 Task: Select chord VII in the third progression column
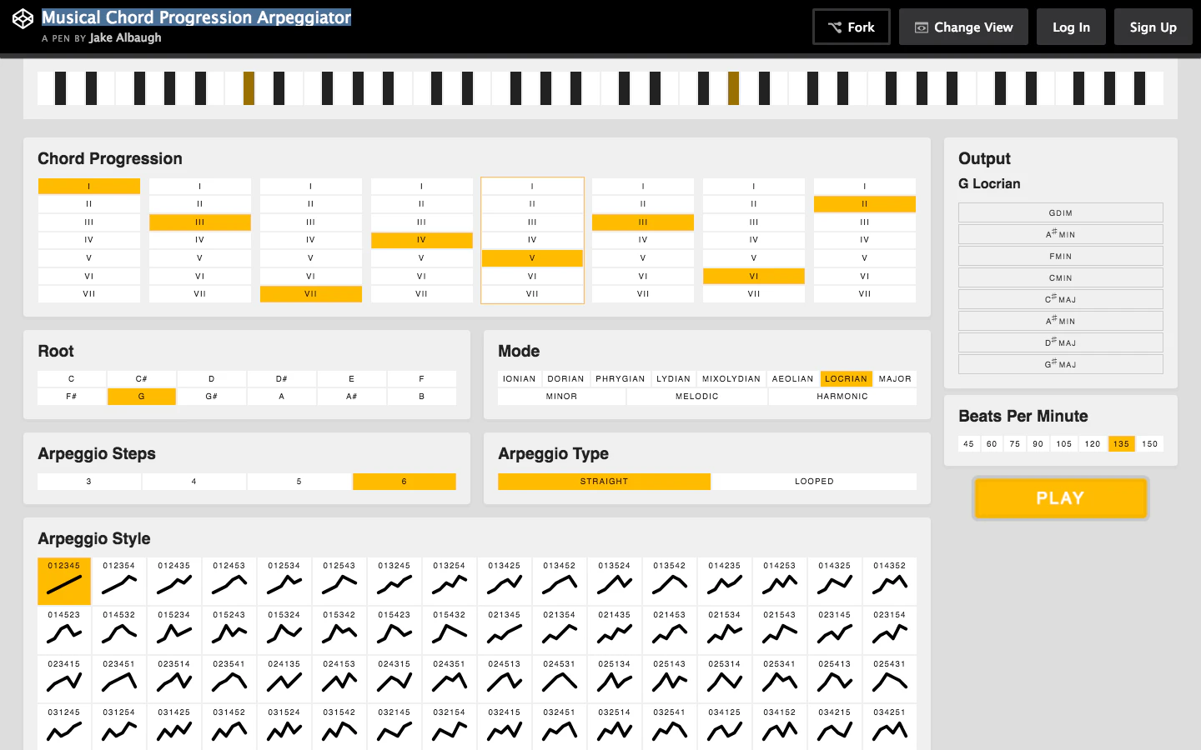[310, 293]
